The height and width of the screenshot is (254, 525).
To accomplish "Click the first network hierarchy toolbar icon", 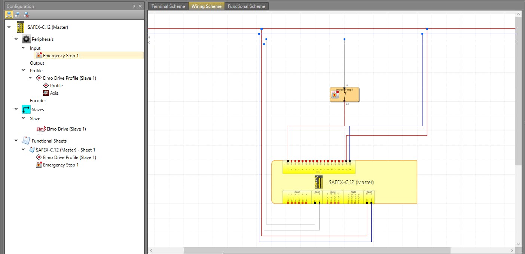I will (x=9, y=15).
